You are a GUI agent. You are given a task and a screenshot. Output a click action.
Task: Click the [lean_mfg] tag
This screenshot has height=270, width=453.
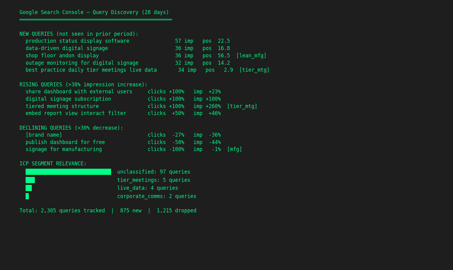(251, 56)
